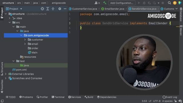Expand the email package

(x=25, y=44)
